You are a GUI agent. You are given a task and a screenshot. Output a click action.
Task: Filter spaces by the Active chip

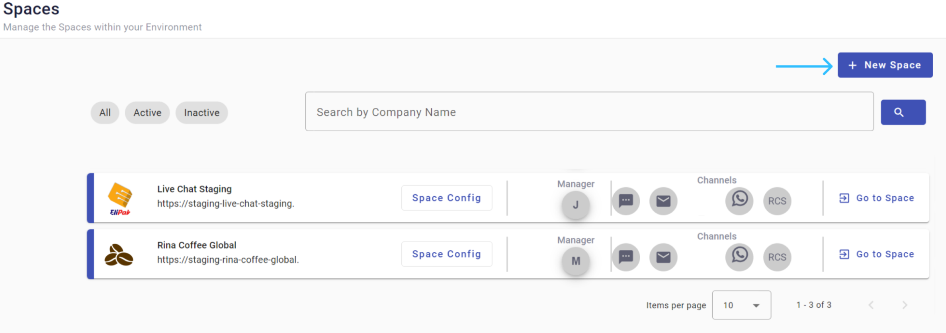pyautogui.click(x=147, y=112)
